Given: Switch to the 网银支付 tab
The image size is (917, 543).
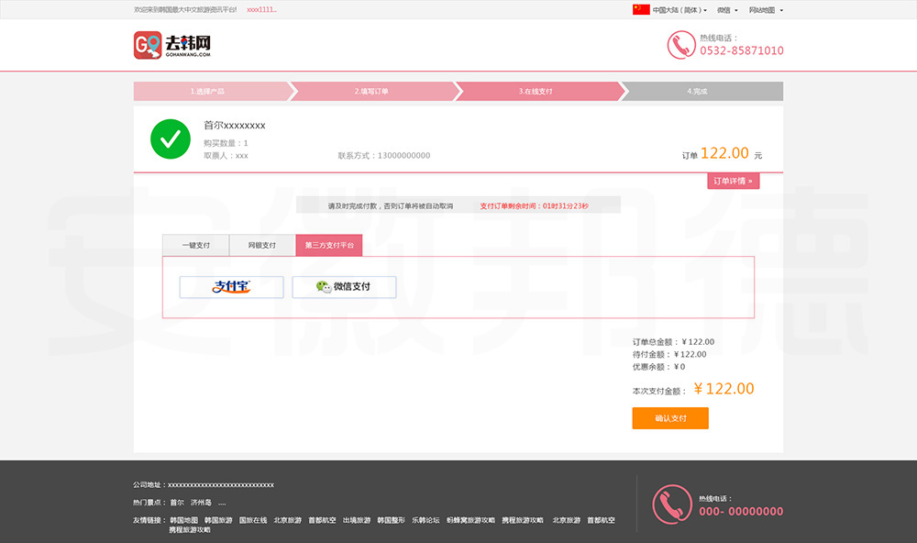Looking at the screenshot, I should tap(261, 246).
